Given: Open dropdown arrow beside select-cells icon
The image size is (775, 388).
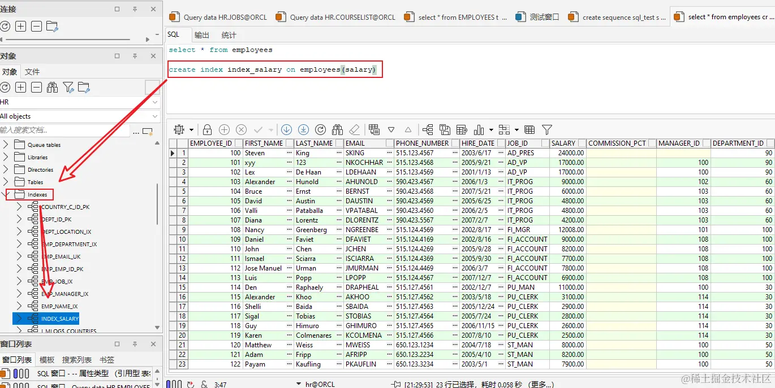Looking at the screenshot, I should (x=191, y=130).
